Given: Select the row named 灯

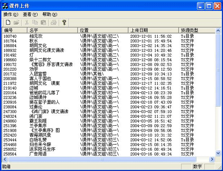Looking at the screenshot, I should (x=109, y=55).
